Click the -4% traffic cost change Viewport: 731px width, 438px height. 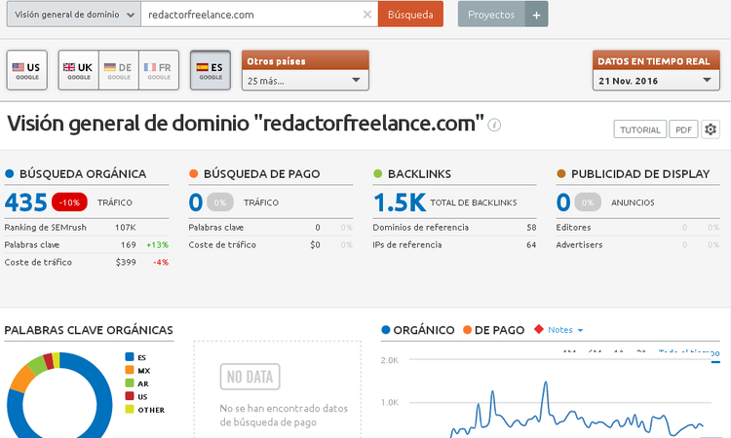(x=161, y=263)
